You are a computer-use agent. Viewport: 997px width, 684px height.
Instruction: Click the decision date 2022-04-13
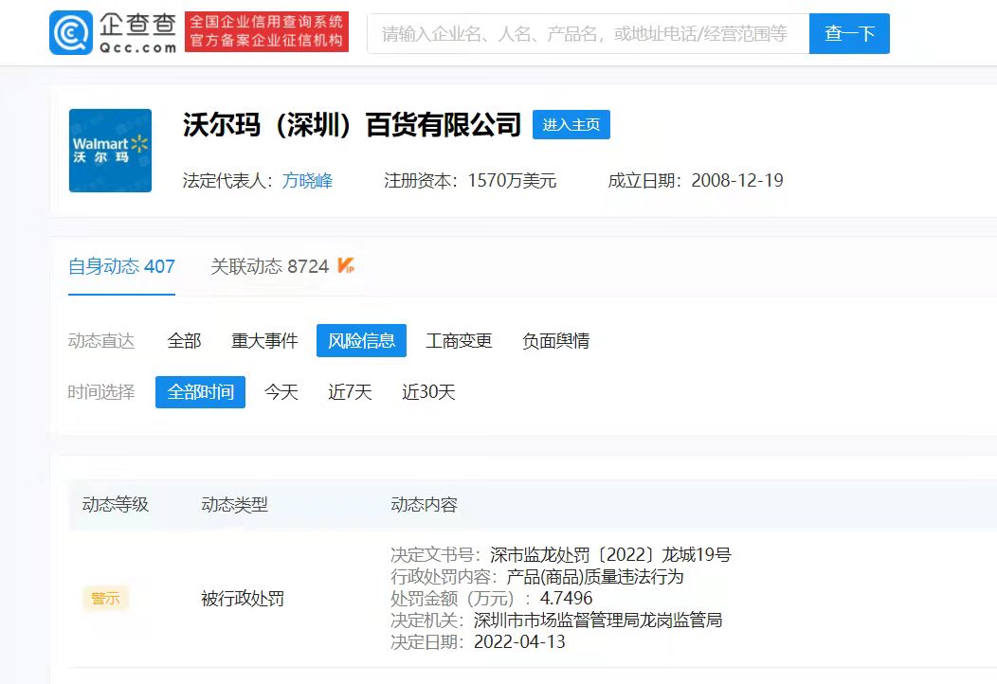click(519, 642)
